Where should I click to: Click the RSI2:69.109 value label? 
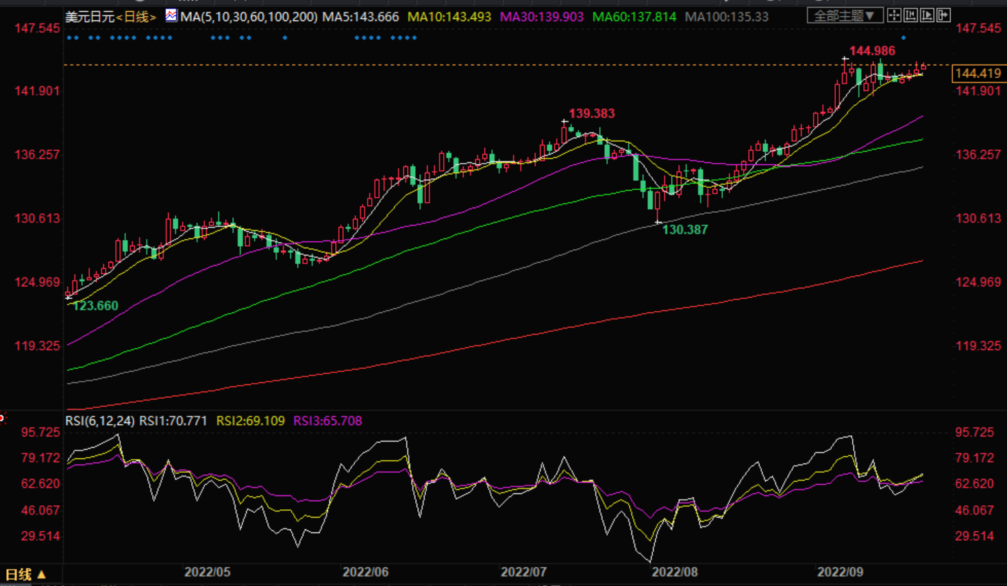[251, 421]
